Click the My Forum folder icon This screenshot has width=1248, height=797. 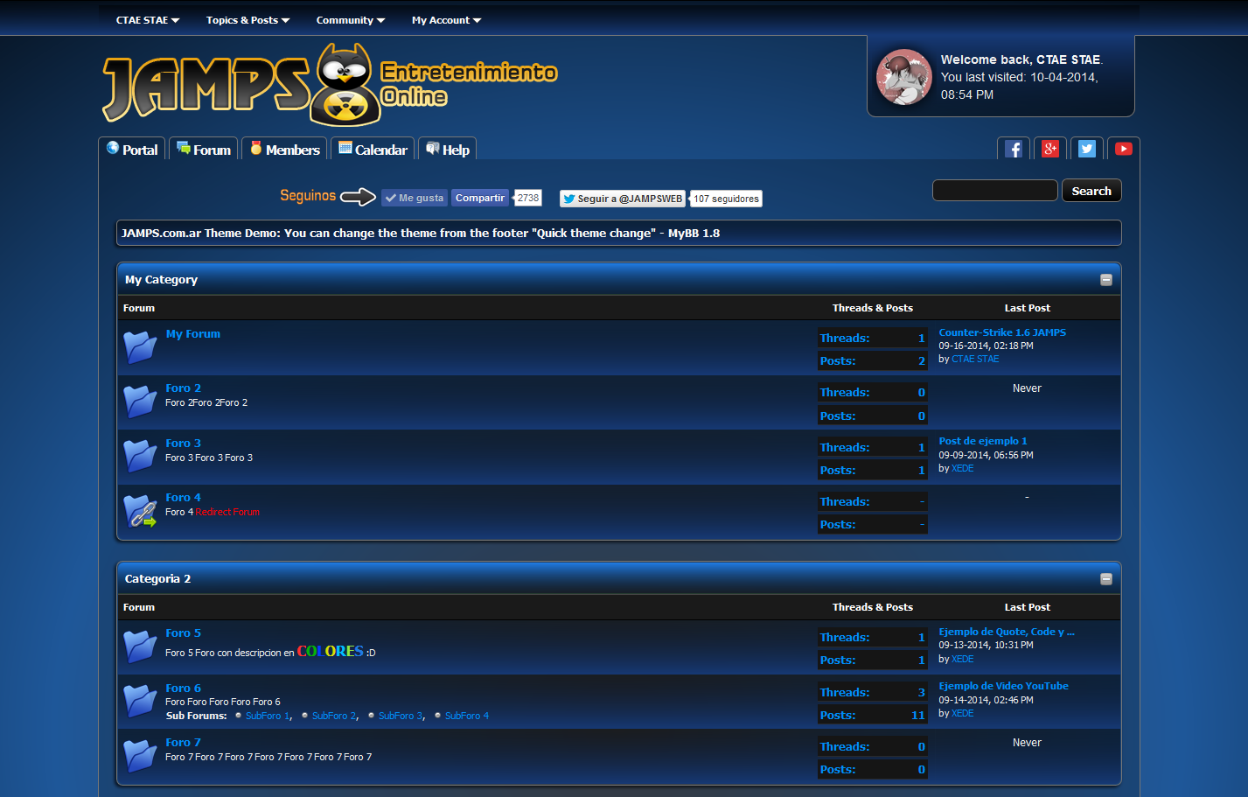(140, 347)
